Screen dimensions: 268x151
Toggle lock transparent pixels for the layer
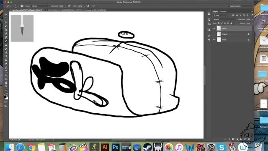pyautogui.click(x=219, y=23)
